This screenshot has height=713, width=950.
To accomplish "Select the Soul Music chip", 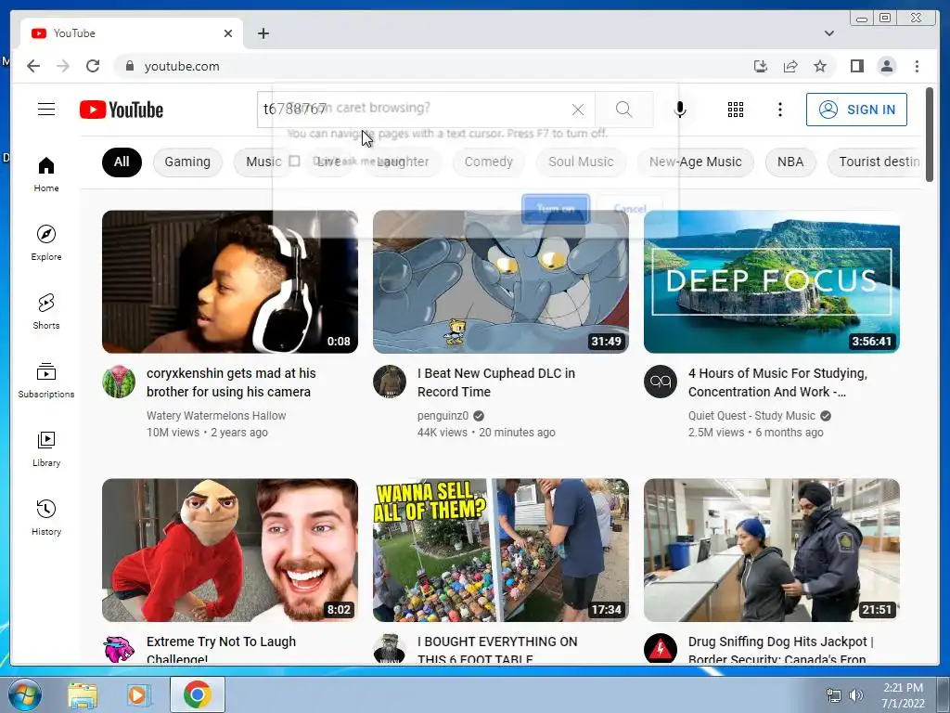I will pyautogui.click(x=581, y=162).
